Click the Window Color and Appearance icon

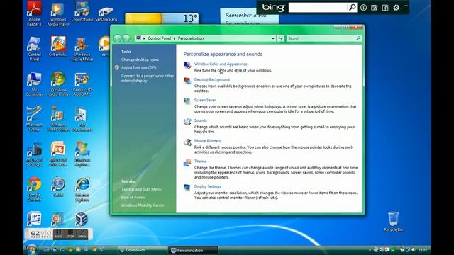[187, 65]
